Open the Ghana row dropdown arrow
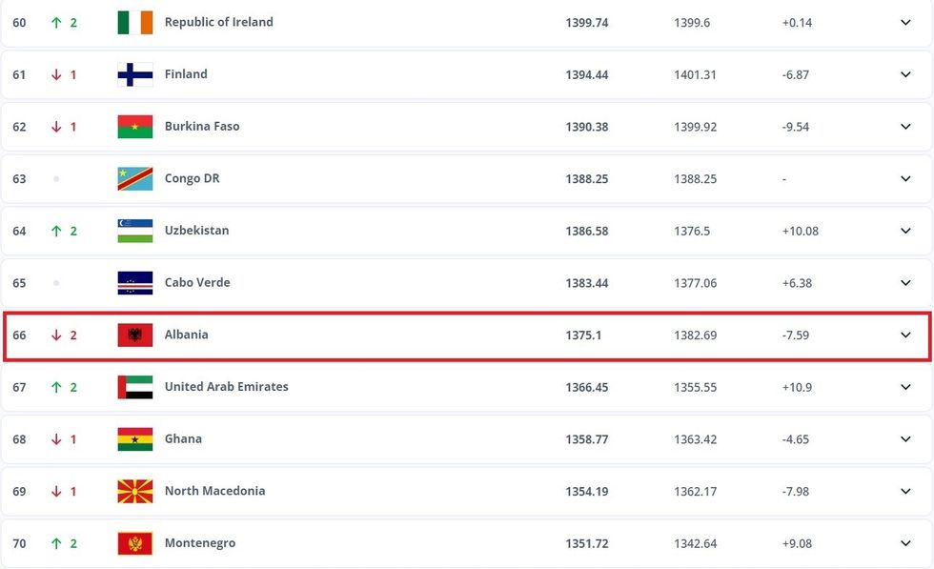 [905, 439]
